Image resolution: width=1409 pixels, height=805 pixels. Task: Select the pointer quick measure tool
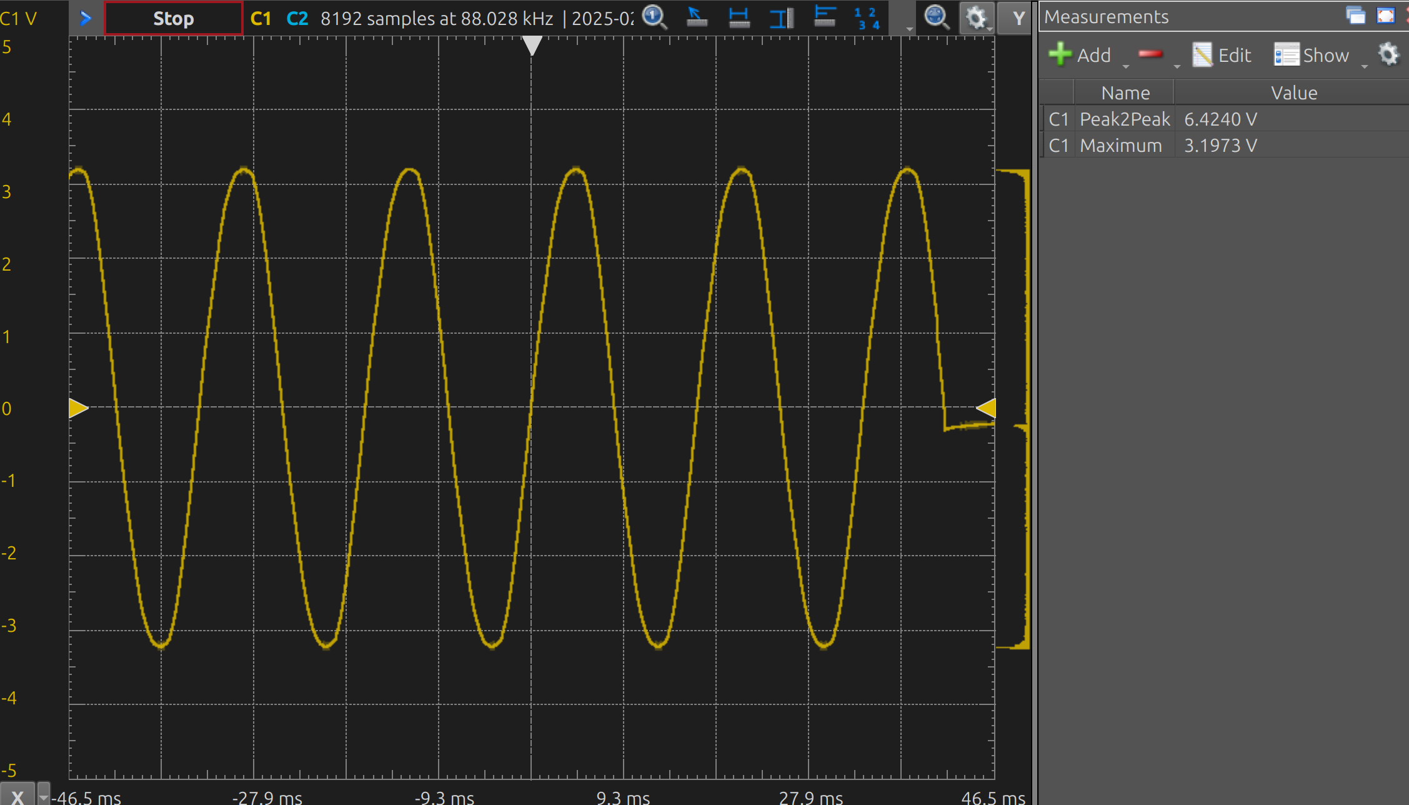tap(696, 17)
